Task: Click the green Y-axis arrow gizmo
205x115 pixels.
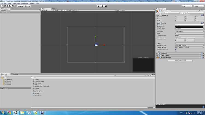Action: (x=96, y=36)
